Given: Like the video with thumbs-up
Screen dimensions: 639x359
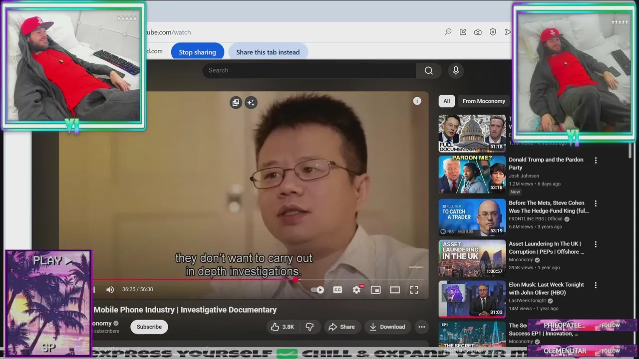Looking at the screenshot, I should click(283, 327).
